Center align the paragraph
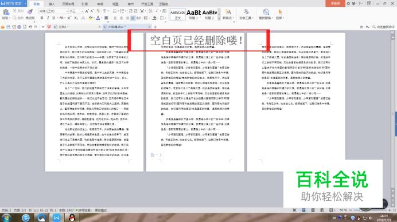This screenshot has height=222, width=397. (x=121, y=18)
